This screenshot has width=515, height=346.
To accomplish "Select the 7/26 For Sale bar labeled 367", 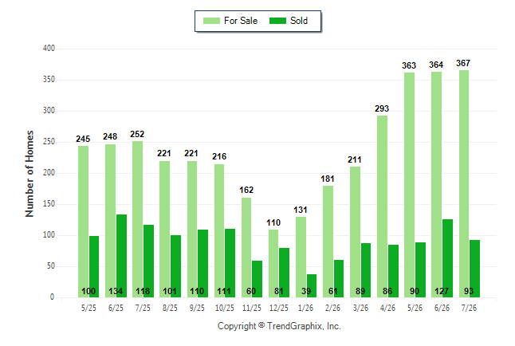I will 464,183.
